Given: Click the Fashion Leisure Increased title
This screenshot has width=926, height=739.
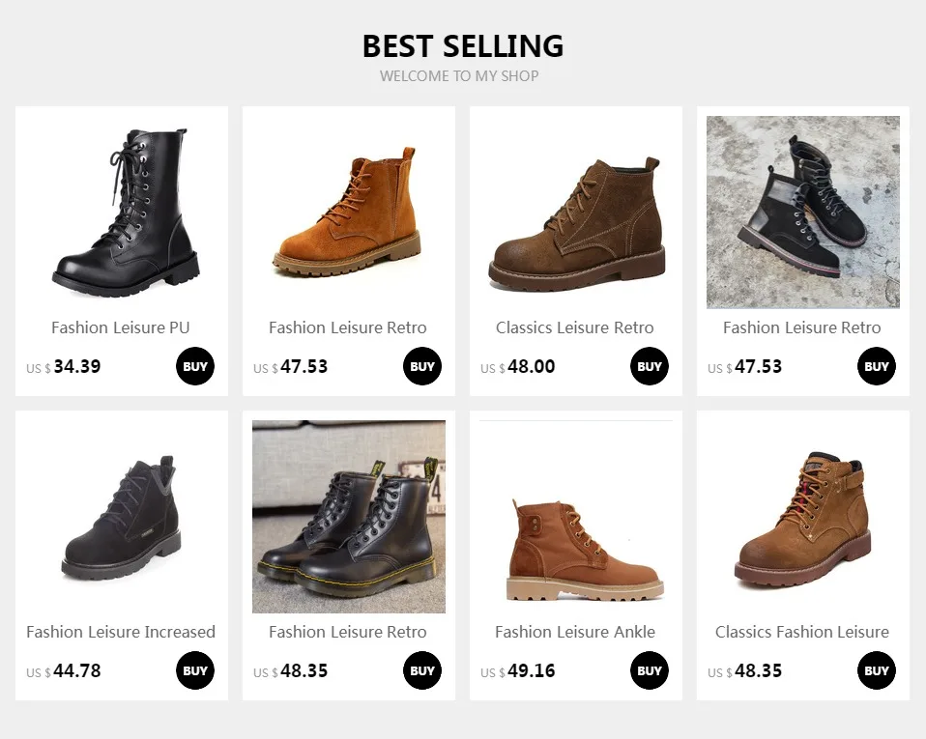Looking at the screenshot, I should click(121, 632).
